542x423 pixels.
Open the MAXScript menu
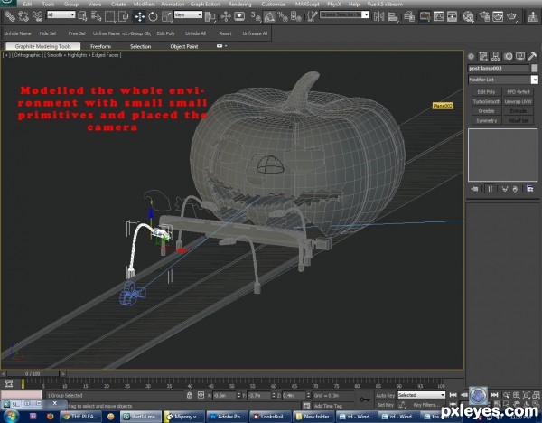pos(307,5)
